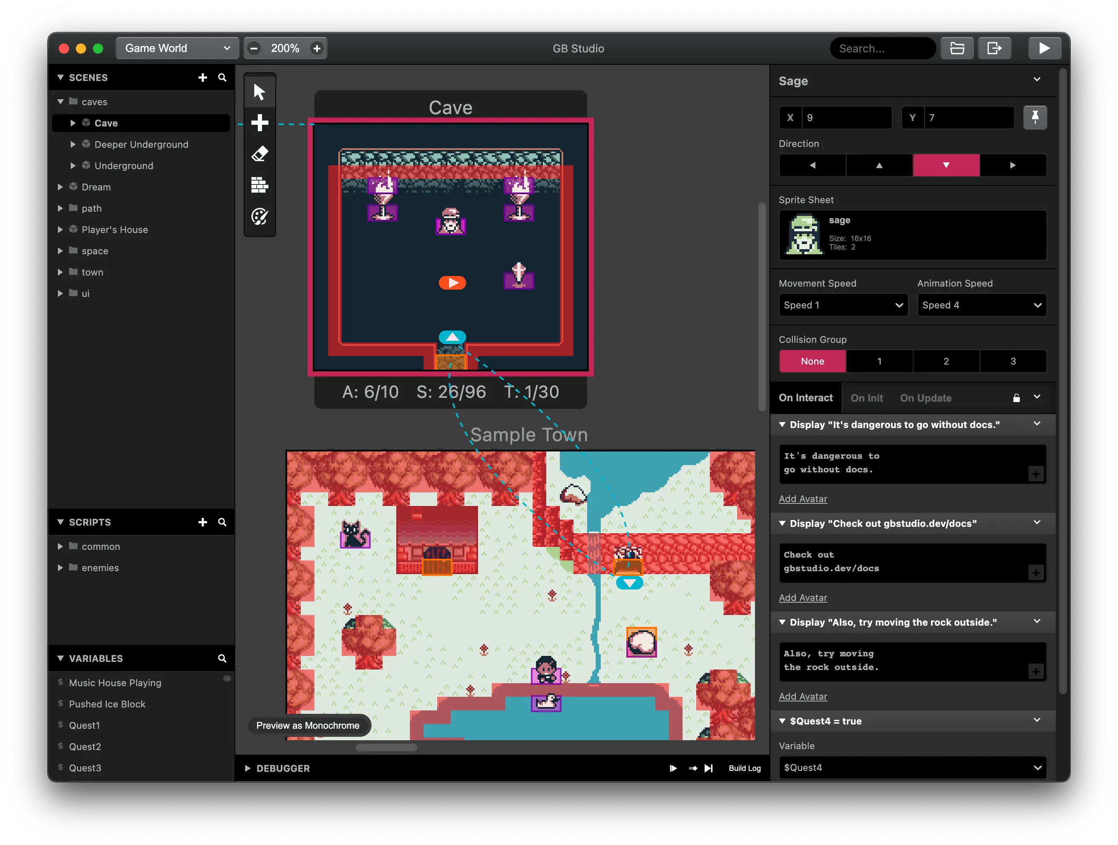
Task: Select the Eraser tool
Action: pyautogui.click(x=259, y=154)
